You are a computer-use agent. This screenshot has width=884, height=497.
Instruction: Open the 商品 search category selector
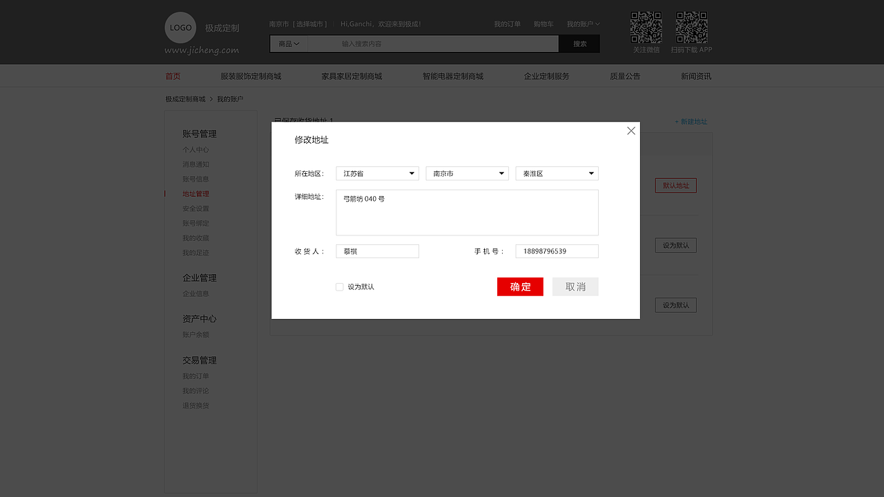pos(288,43)
